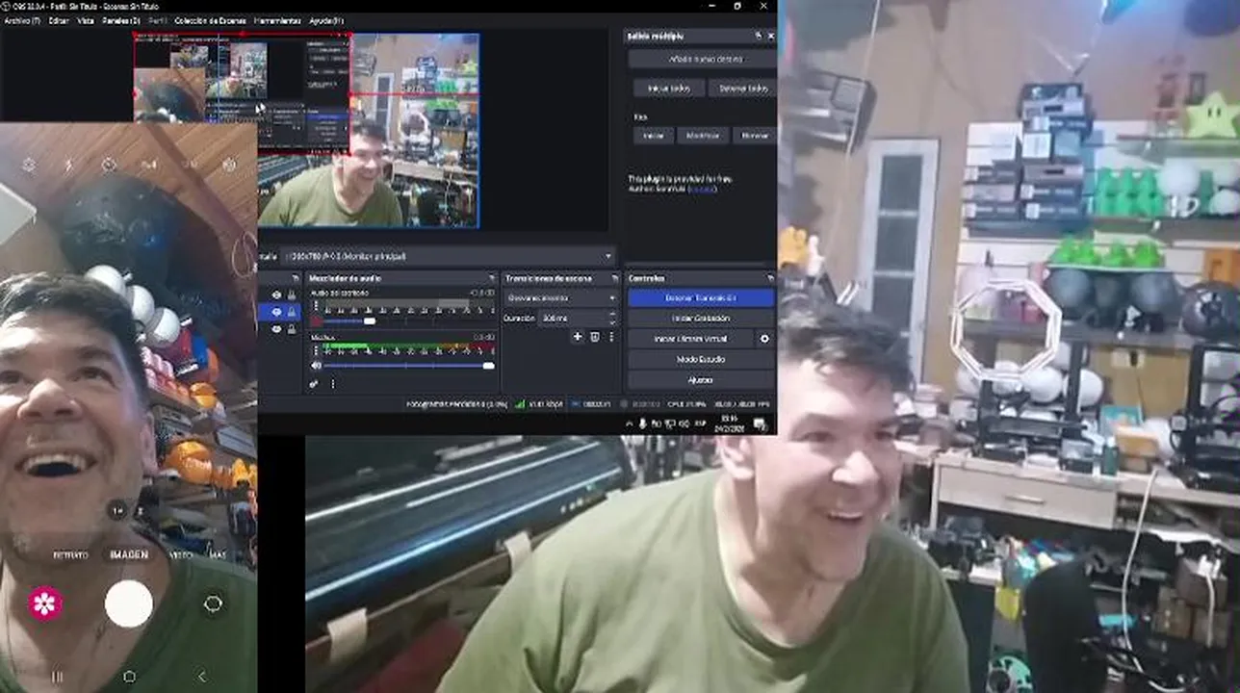Open advanced audio properties gears icon
Screen dimensions: 1240x693
click(x=315, y=383)
